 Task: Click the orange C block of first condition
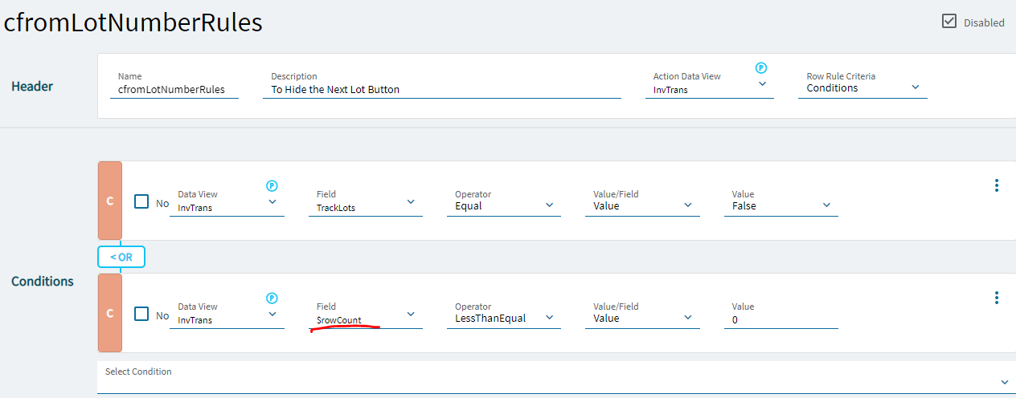pyautogui.click(x=109, y=201)
